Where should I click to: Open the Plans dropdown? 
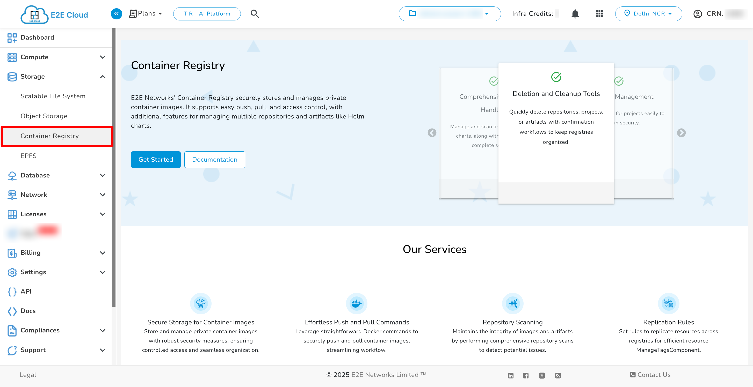click(x=146, y=13)
